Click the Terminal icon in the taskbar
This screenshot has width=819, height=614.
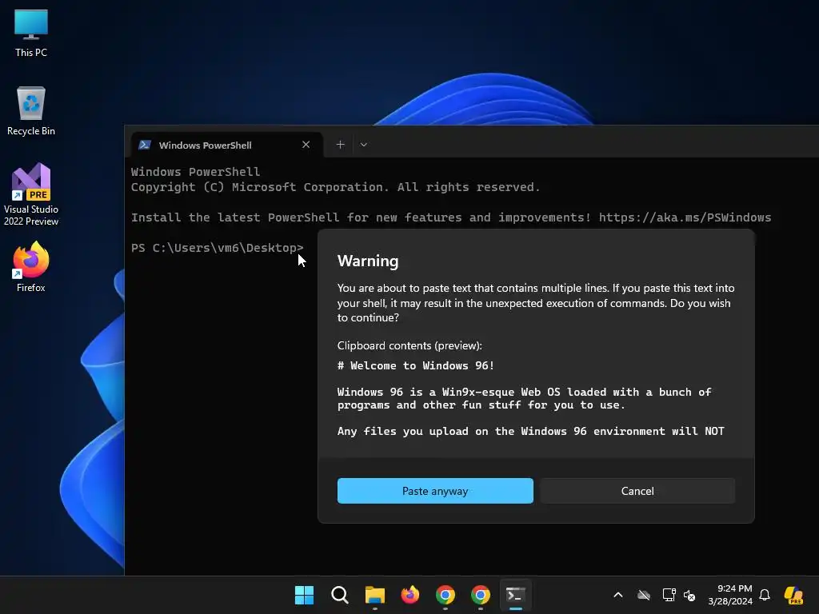pyautogui.click(x=516, y=595)
